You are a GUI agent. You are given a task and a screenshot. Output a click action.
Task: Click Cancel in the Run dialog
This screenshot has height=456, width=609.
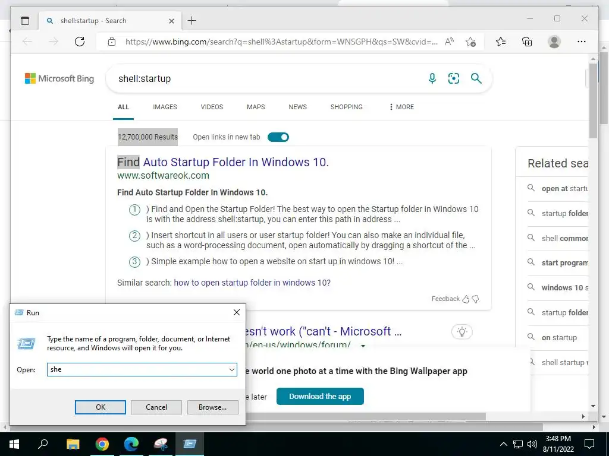(156, 407)
